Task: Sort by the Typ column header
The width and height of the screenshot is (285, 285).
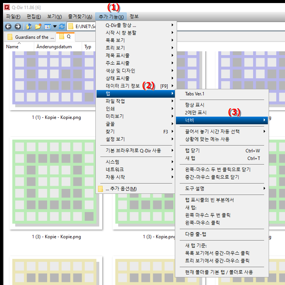Action: coord(89,47)
